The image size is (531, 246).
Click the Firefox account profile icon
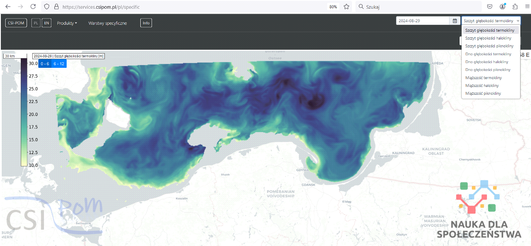pos(503,7)
